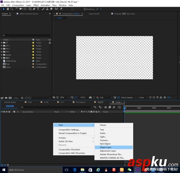Open the Active Camera dropdown
Viewport: 180px width, 173px height.
tap(128, 97)
